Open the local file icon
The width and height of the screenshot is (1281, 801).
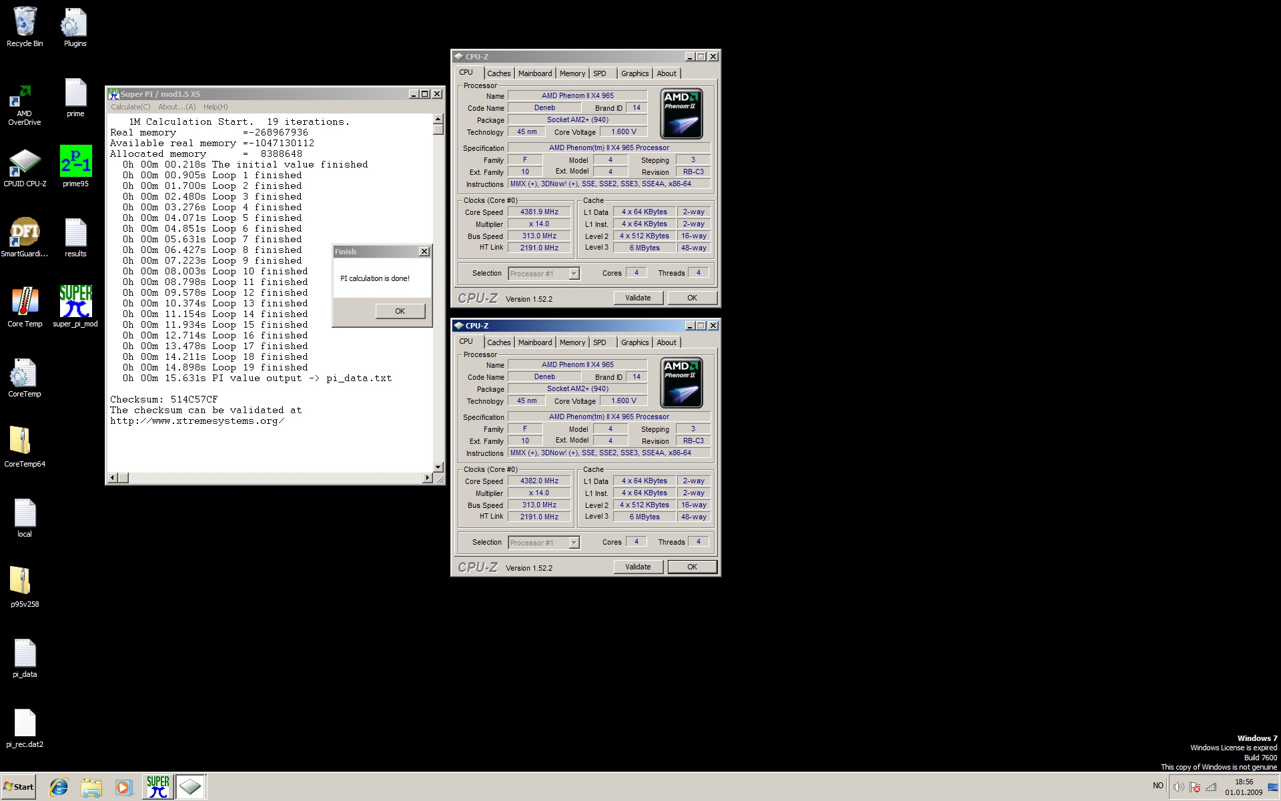tap(25, 518)
